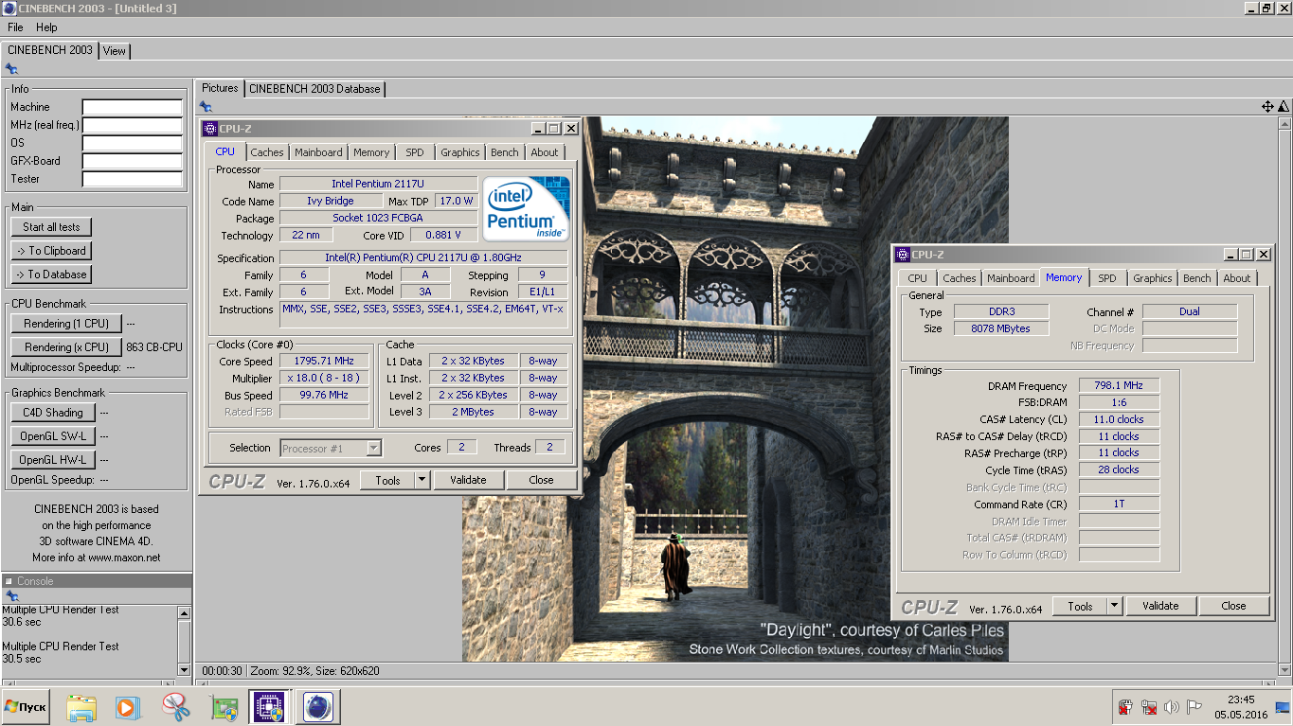
Task: Switch to CINEBENCH sphere taskbar icon
Action: pyautogui.click(x=318, y=707)
